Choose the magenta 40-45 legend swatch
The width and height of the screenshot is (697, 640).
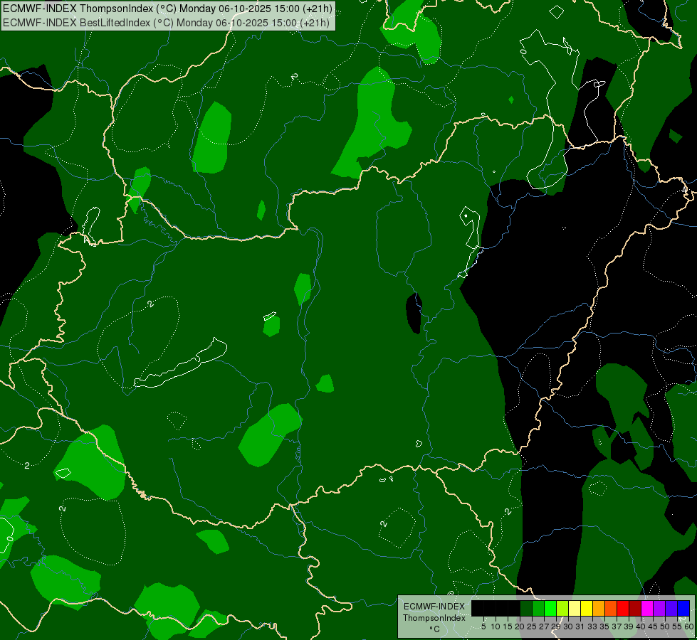point(647,608)
